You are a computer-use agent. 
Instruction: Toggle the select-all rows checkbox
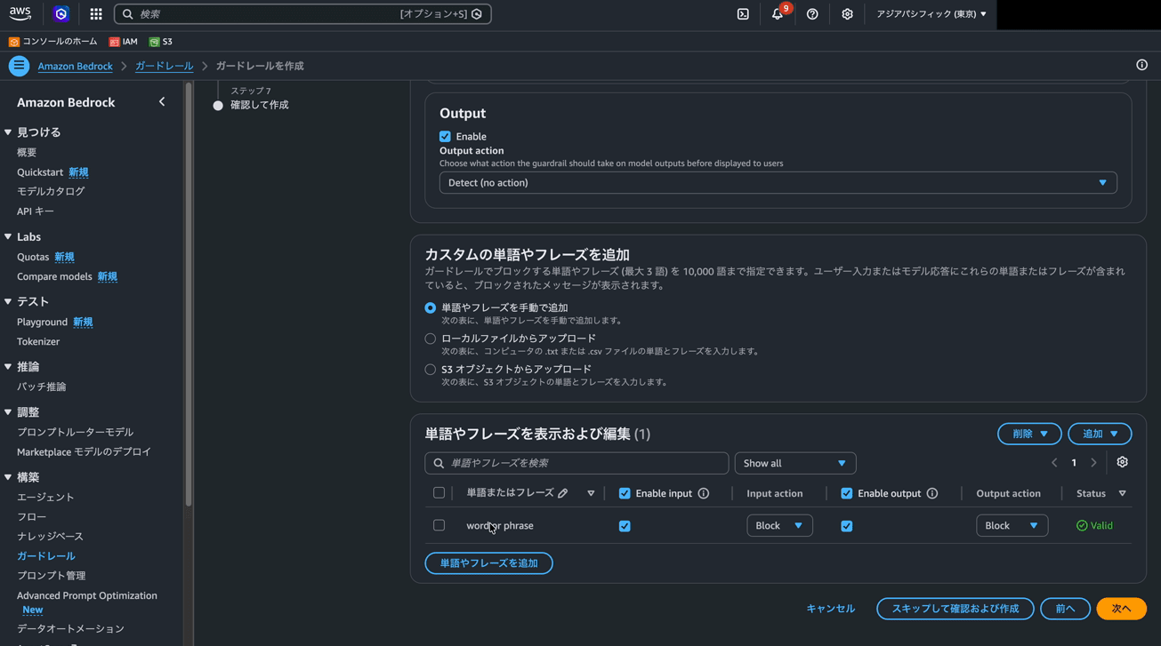[x=439, y=493]
